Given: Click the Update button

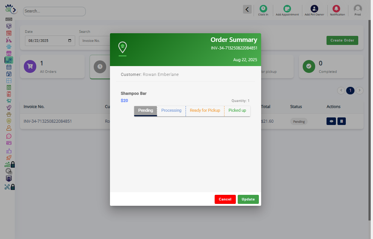Looking at the screenshot, I should 248,199.
